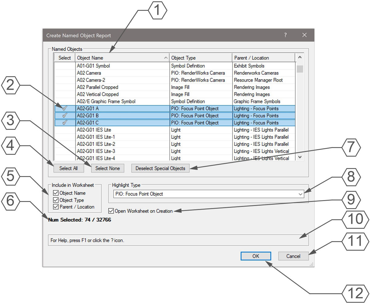
Task: Click the Select column header
Action: pos(65,58)
